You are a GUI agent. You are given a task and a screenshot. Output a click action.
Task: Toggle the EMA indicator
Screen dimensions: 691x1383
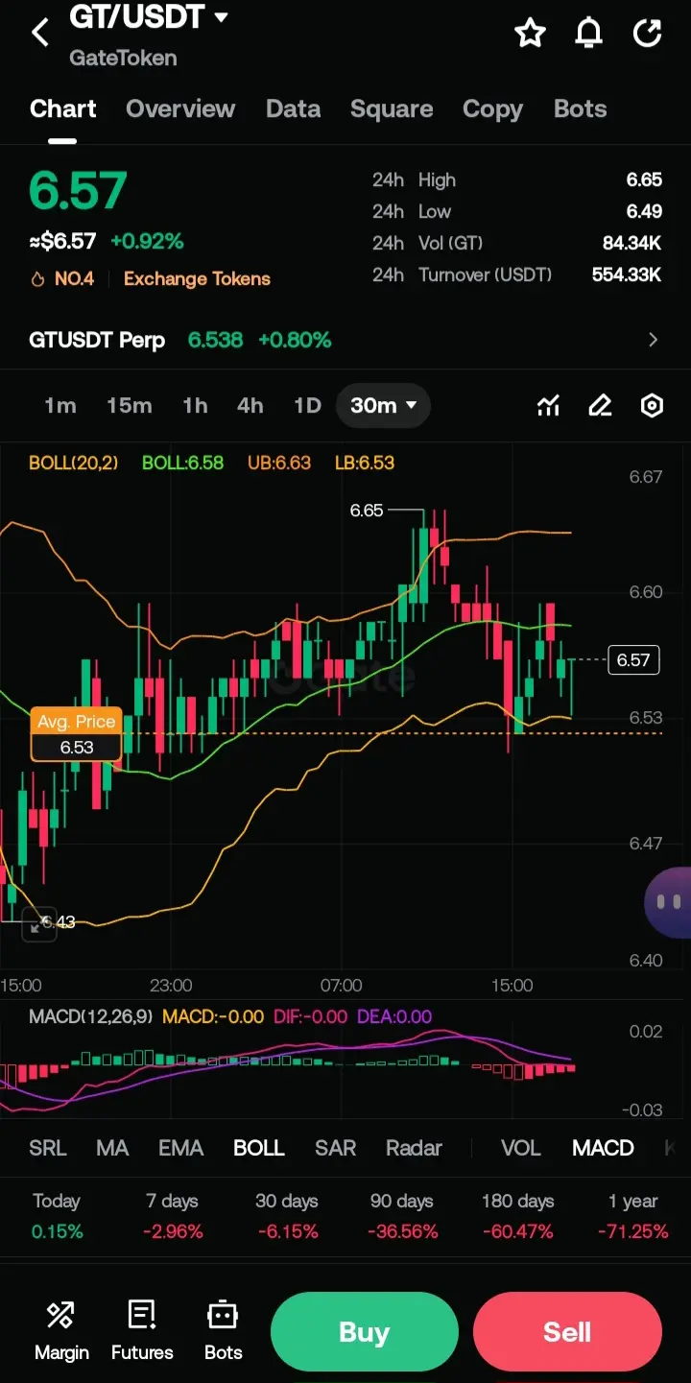[181, 1148]
